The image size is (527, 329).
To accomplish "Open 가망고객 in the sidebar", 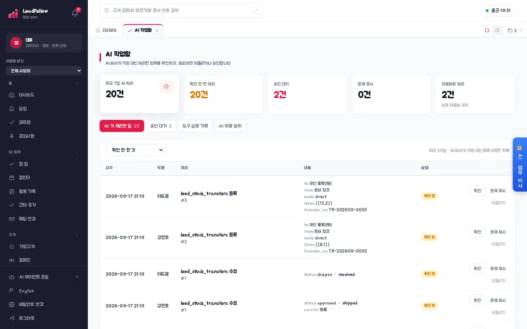I will tap(44, 246).
